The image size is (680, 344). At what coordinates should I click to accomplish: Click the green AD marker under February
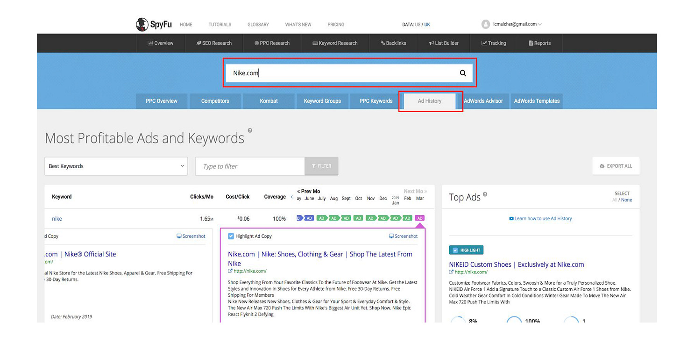tap(407, 218)
